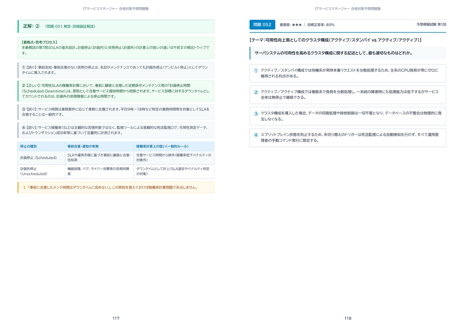Click the 合意サービス時間から除外 table cell
The width and height of the screenshot is (464, 328).
click(x=174, y=157)
